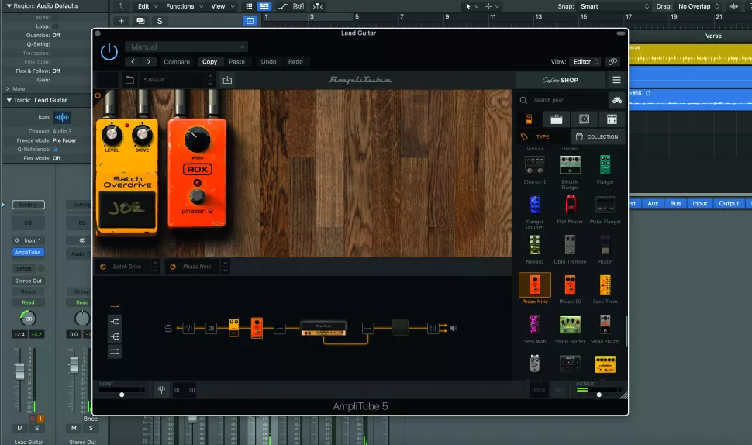Open the View Editor dropdown

pos(585,62)
